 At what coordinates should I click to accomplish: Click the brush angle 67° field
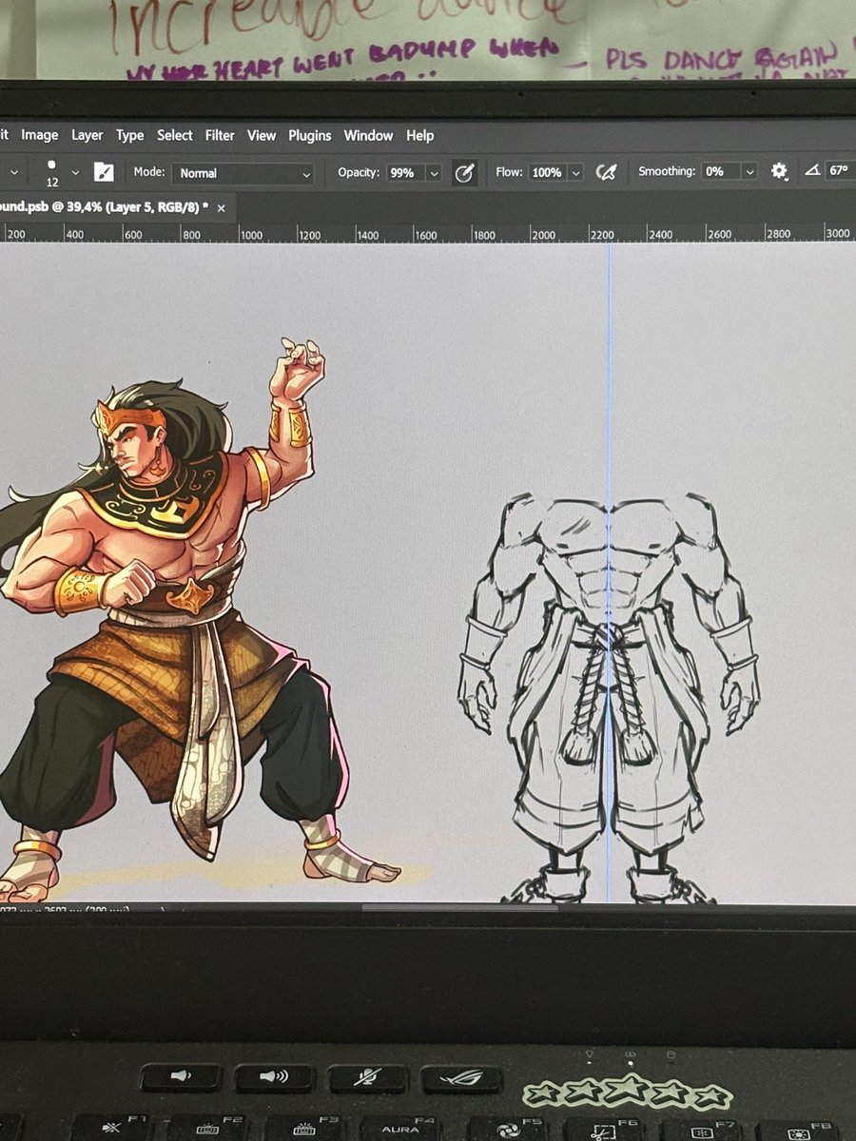(x=840, y=171)
